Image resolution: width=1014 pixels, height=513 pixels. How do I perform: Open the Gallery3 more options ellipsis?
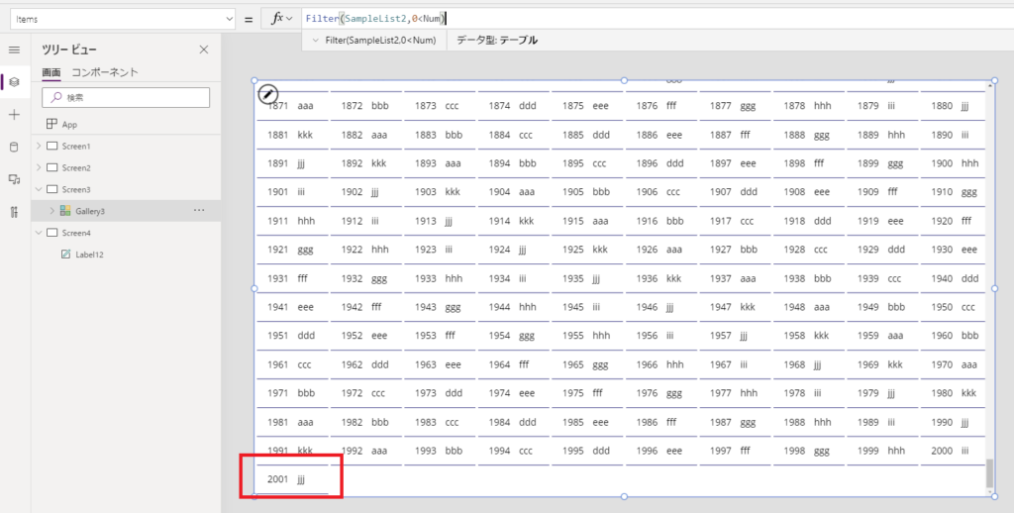(x=199, y=210)
